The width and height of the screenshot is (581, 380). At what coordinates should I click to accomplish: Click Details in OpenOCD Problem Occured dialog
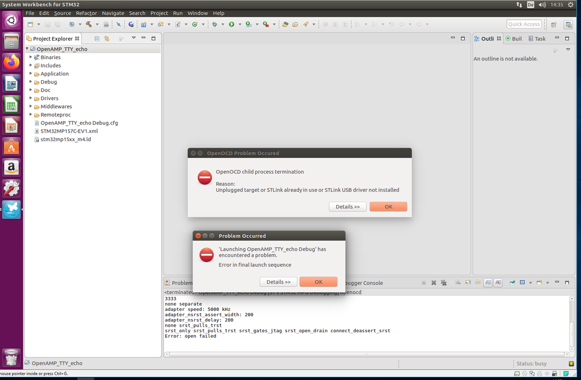click(348, 207)
